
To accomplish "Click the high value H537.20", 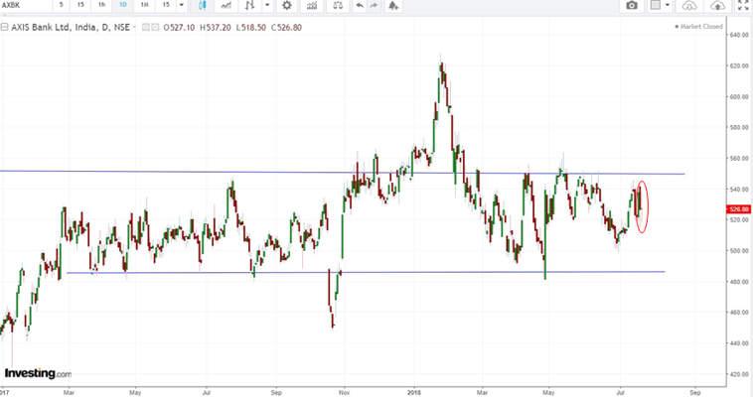I will click(x=216, y=28).
